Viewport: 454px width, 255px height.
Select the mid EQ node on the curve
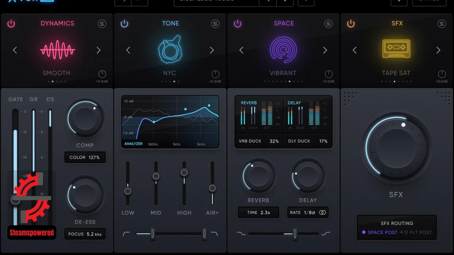click(185, 109)
